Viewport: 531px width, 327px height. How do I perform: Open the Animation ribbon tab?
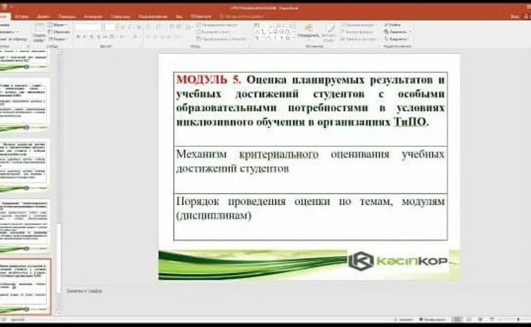[x=93, y=17]
